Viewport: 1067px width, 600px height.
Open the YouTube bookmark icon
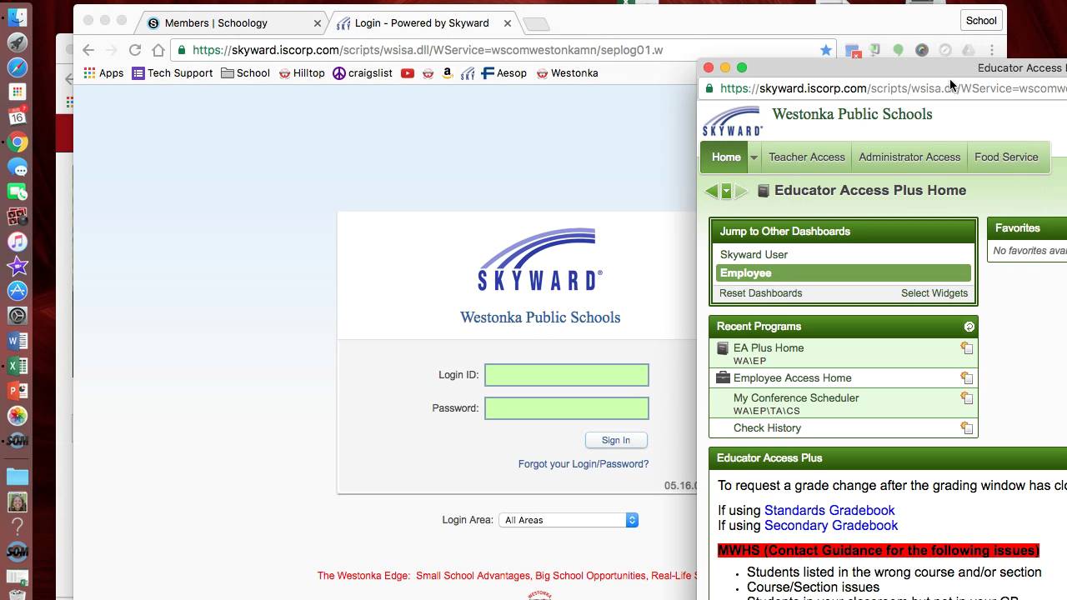tap(408, 73)
